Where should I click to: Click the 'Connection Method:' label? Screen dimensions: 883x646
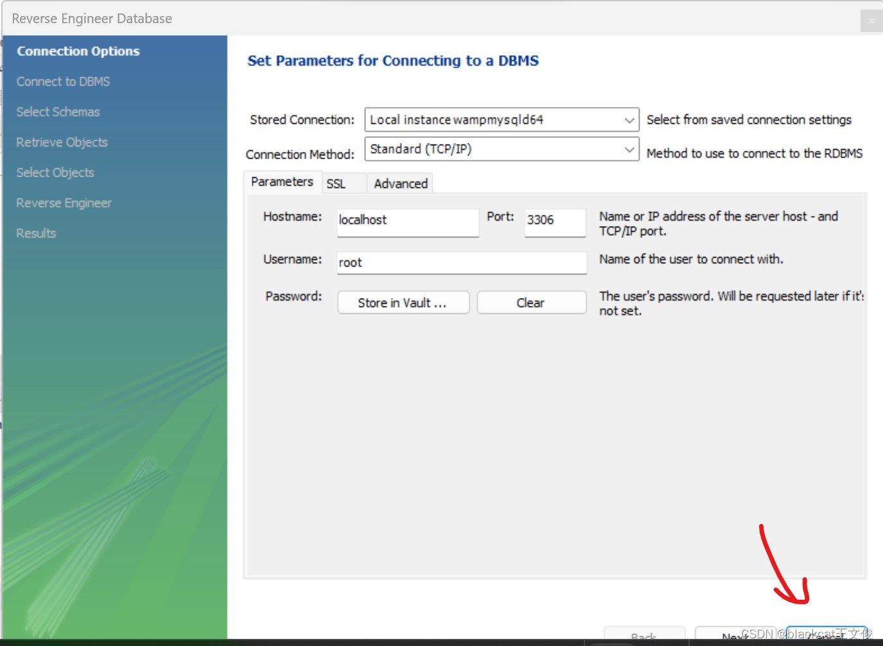300,154
